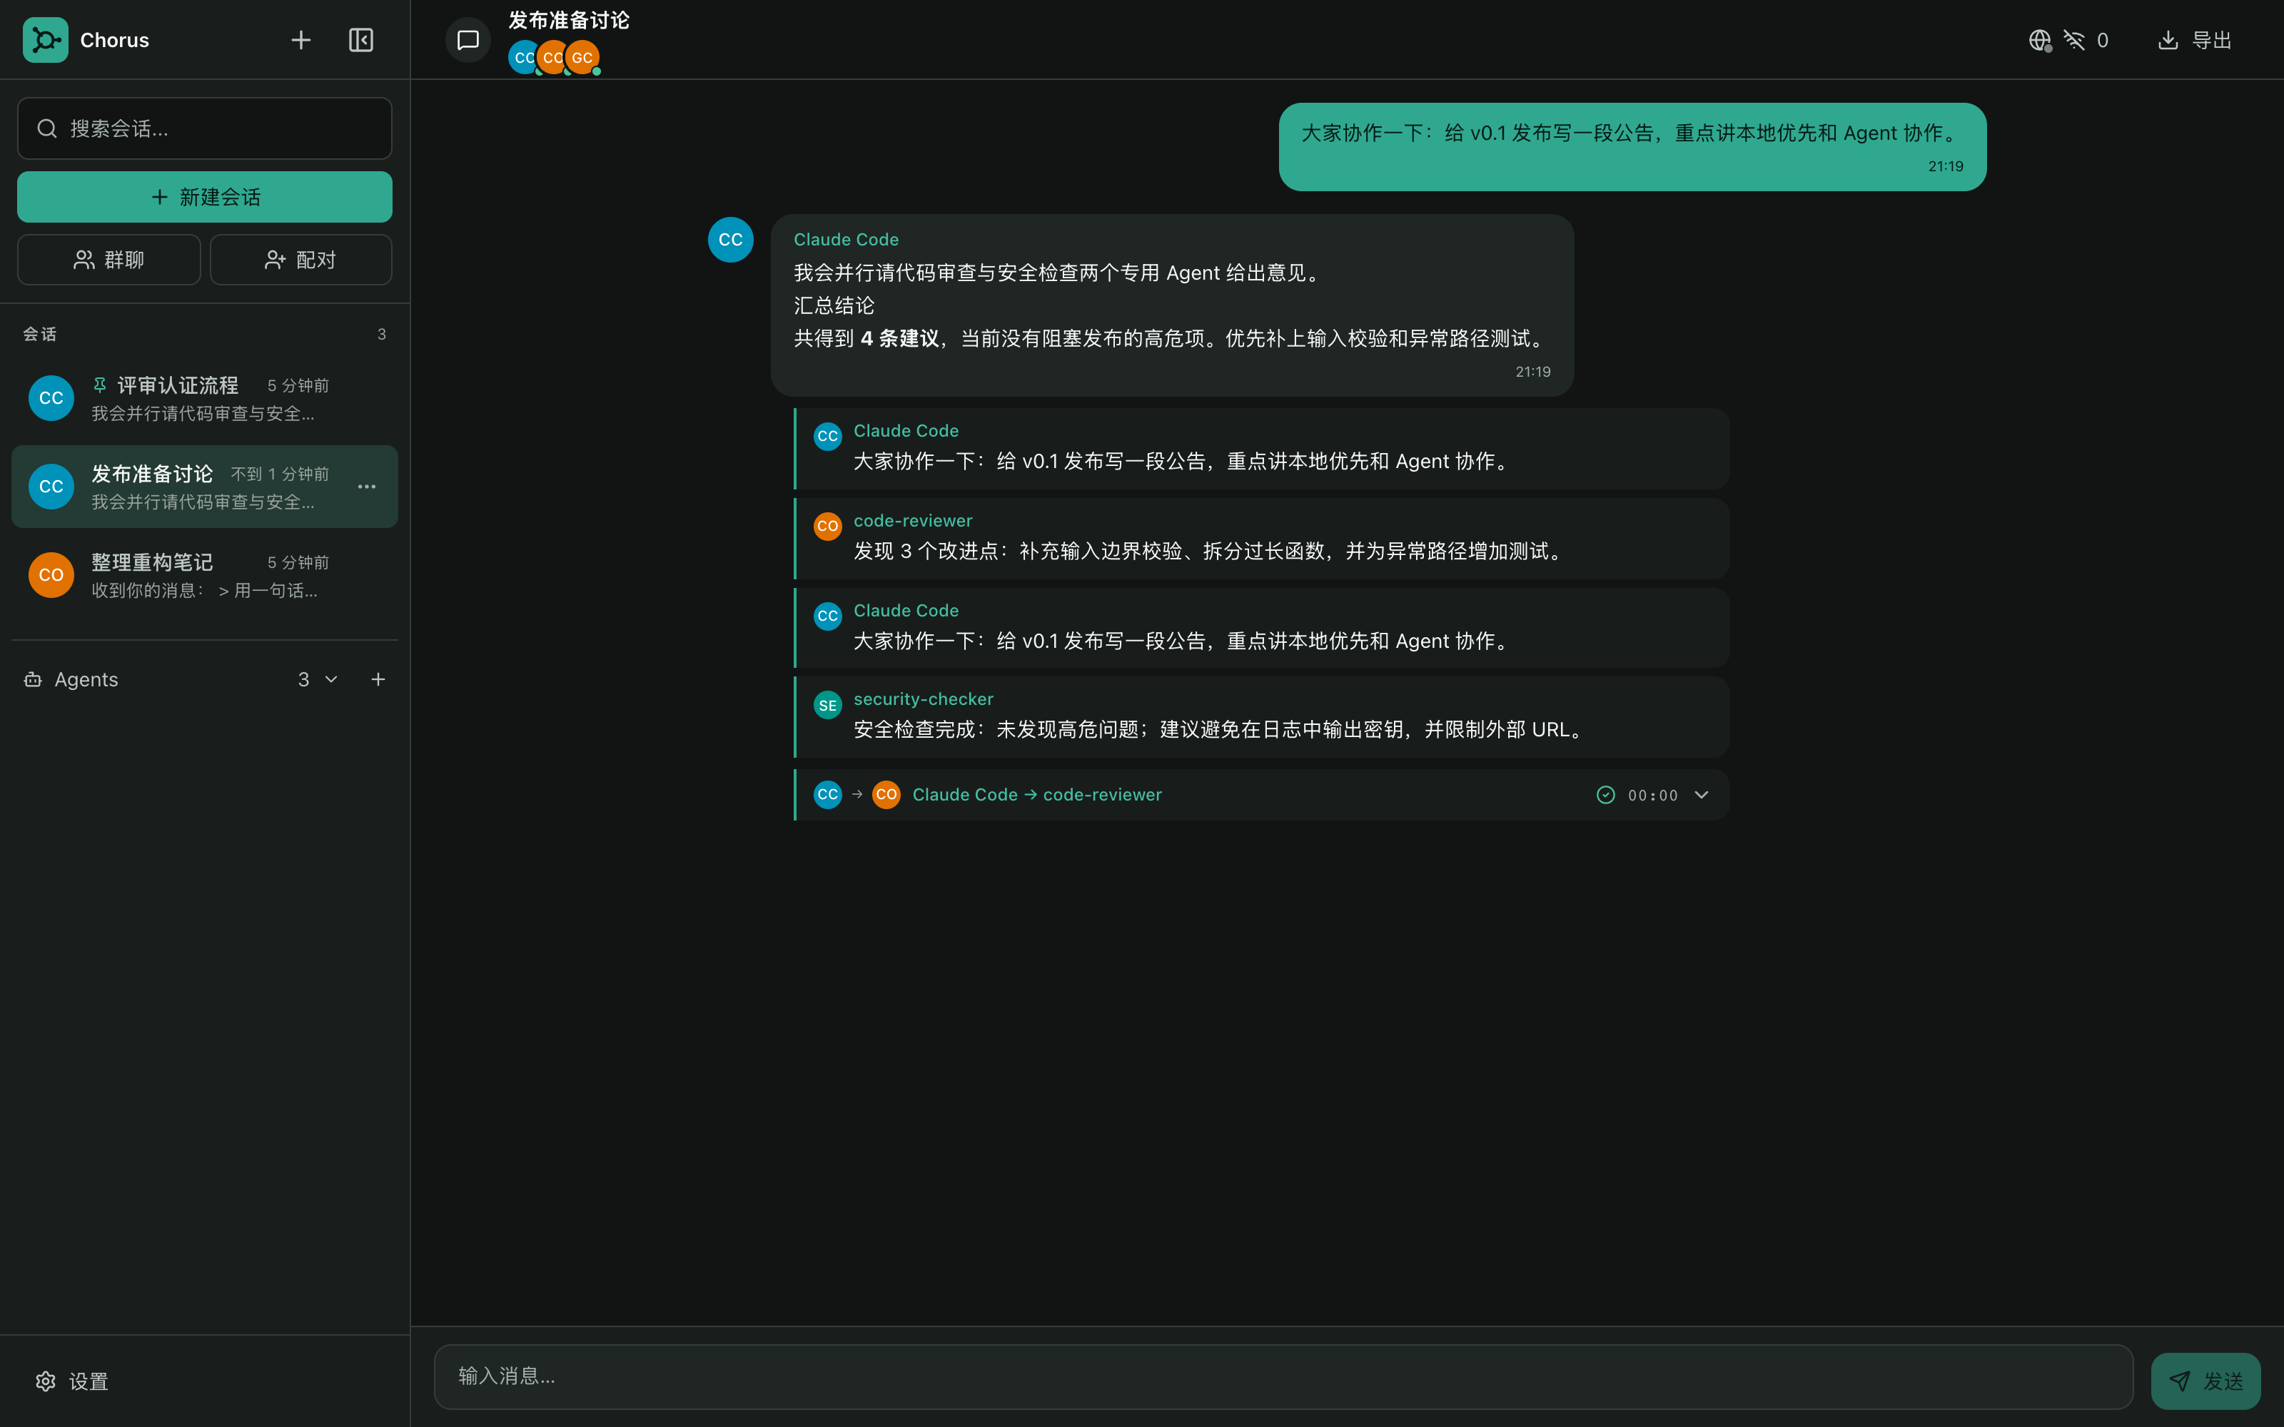Collapse the sidebar panel icon

pos(360,40)
